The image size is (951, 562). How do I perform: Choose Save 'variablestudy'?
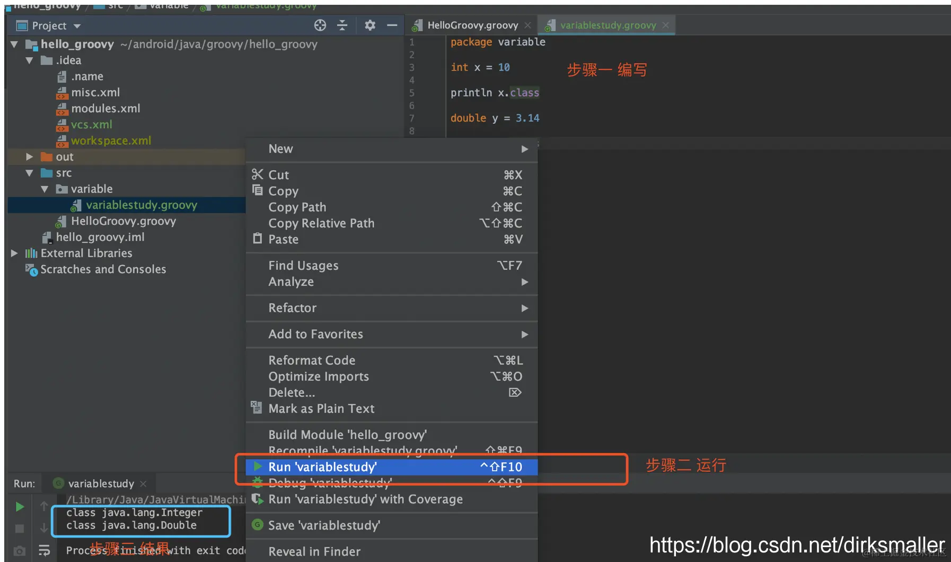(392, 525)
